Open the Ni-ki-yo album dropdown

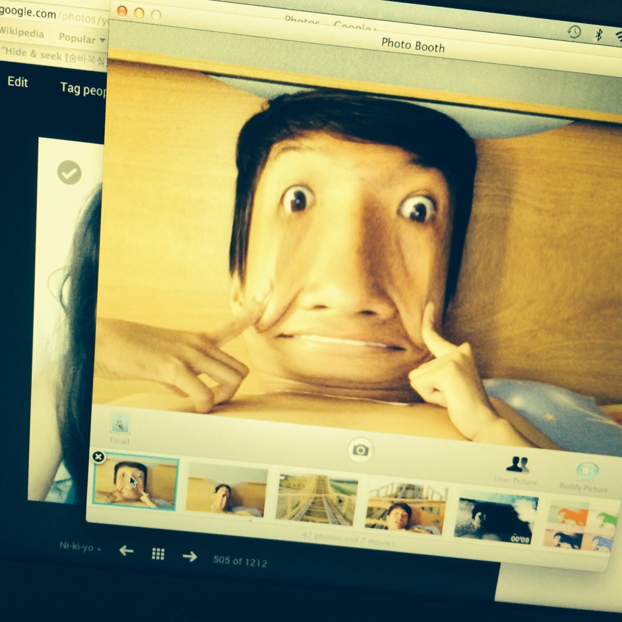click(80, 546)
